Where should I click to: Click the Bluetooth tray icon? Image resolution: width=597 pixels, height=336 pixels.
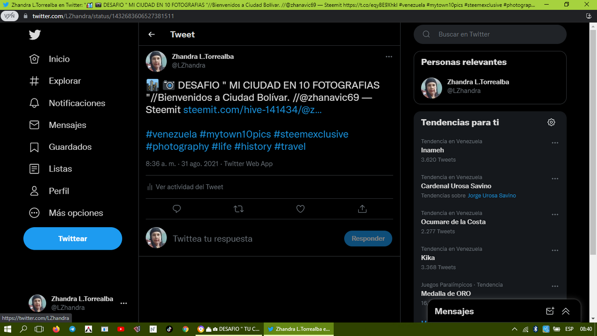coord(535,329)
